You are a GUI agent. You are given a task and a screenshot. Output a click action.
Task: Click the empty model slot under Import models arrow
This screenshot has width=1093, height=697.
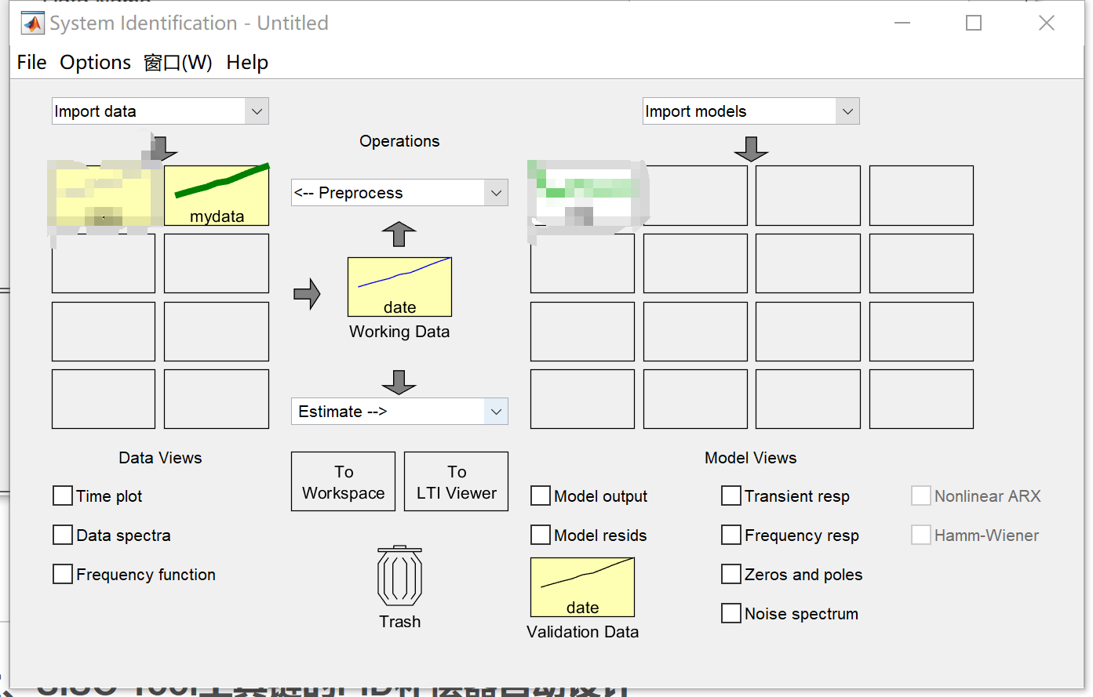click(807, 195)
